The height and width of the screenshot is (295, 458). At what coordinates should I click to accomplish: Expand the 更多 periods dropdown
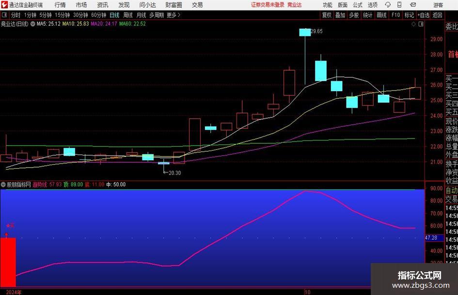click(x=174, y=15)
